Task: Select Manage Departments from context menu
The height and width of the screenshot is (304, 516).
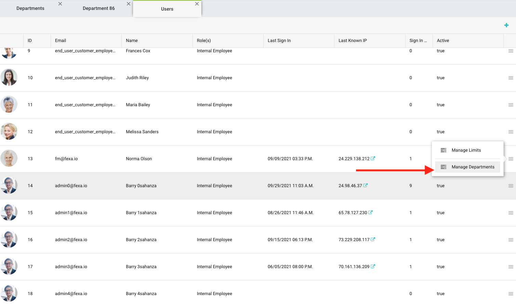Action: [473, 167]
